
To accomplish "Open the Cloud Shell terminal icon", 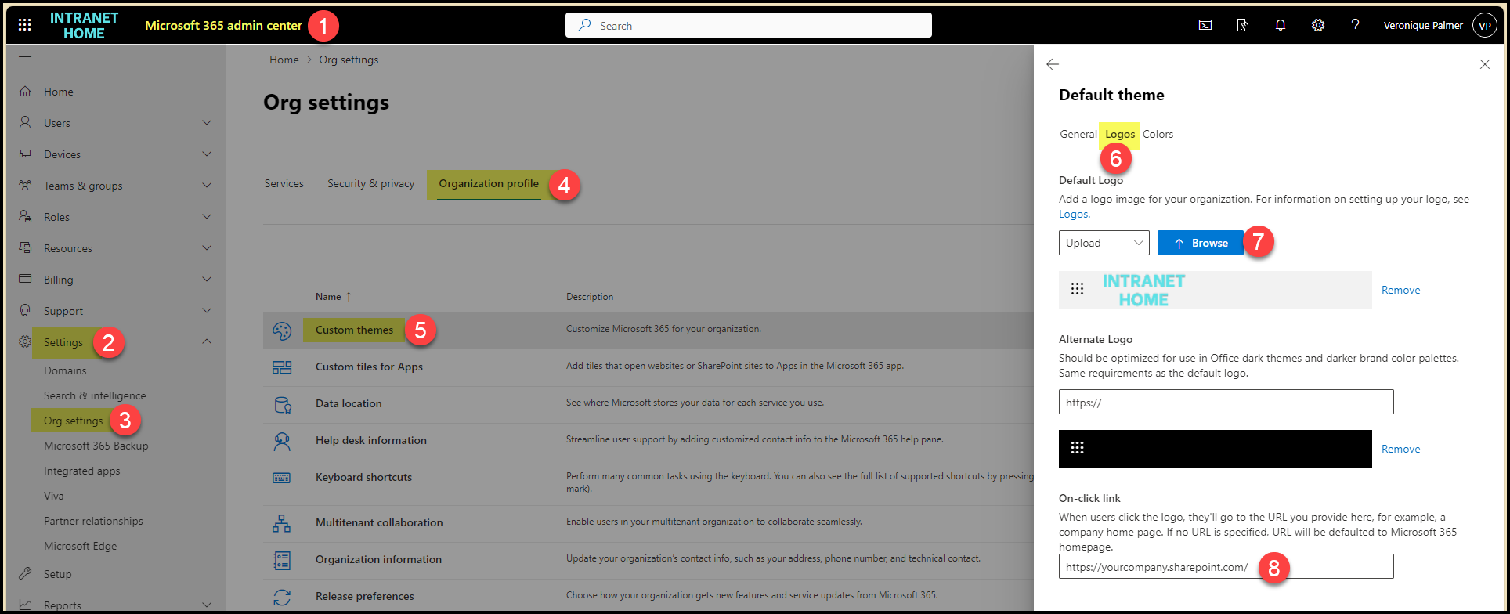I will [x=1205, y=25].
